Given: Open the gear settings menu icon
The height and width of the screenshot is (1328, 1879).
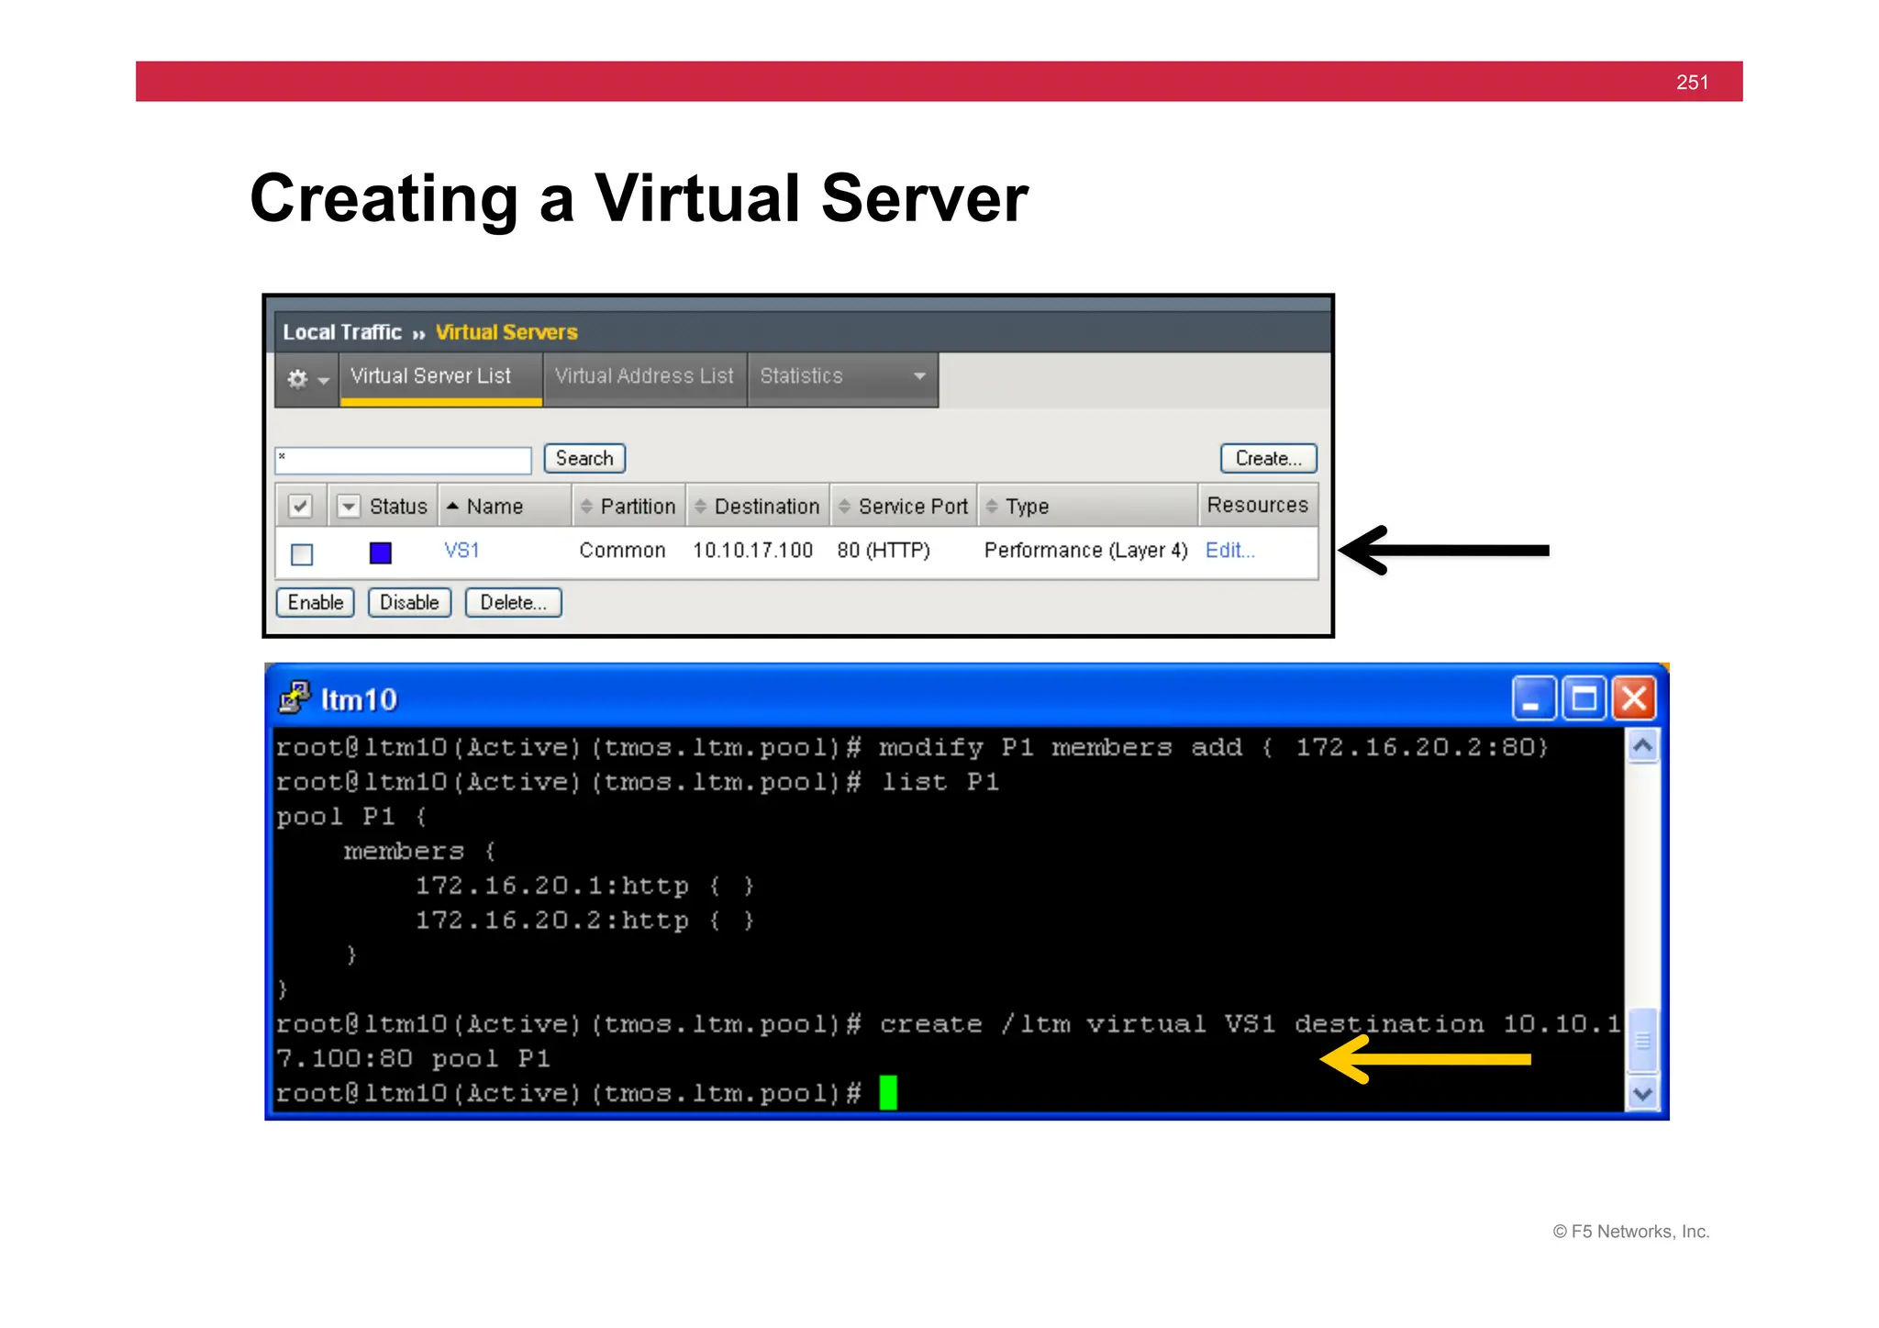Looking at the screenshot, I should coord(306,378).
